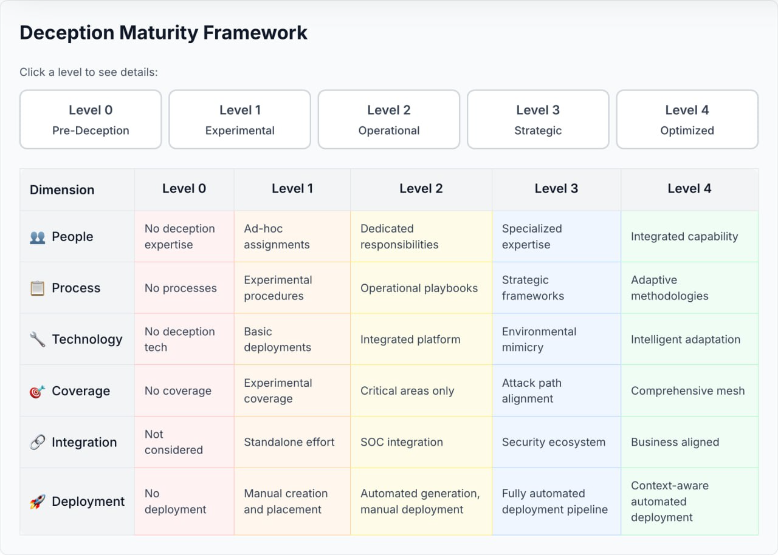This screenshot has height=555, width=778.
Task: Open Level 1 Experimental details
Action: [x=239, y=120]
